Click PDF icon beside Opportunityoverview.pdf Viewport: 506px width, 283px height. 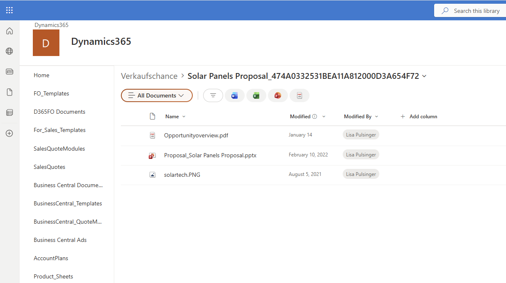pos(152,135)
